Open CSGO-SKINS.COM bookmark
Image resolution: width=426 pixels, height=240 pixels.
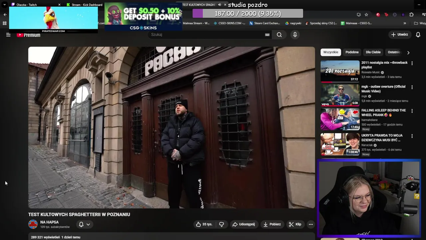click(x=229, y=23)
